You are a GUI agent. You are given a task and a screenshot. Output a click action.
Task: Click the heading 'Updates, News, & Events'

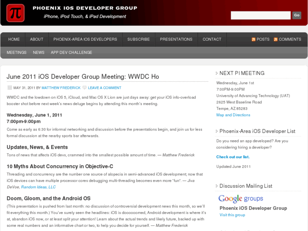37,147
